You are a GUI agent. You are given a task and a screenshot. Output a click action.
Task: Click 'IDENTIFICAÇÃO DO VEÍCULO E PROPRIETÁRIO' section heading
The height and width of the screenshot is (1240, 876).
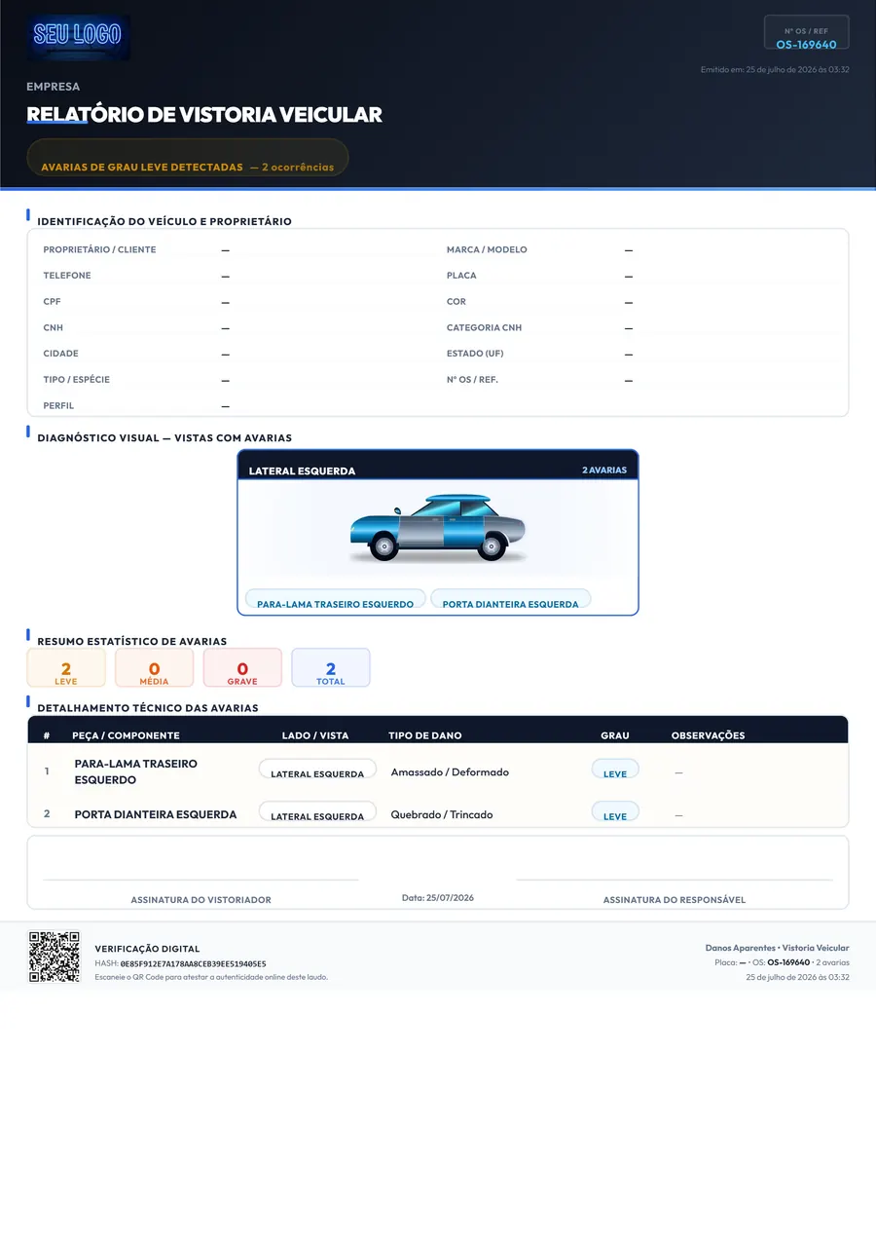coord(164,222)
